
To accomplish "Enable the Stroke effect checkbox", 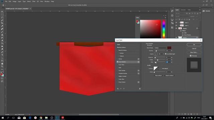I will 117,59.
